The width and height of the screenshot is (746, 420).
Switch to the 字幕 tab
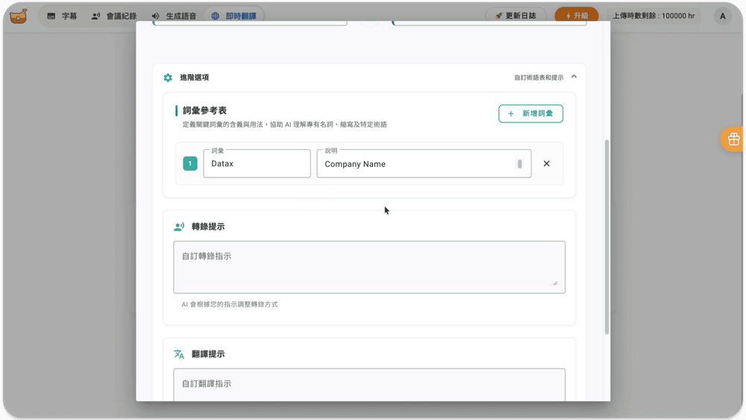point(62,16)
